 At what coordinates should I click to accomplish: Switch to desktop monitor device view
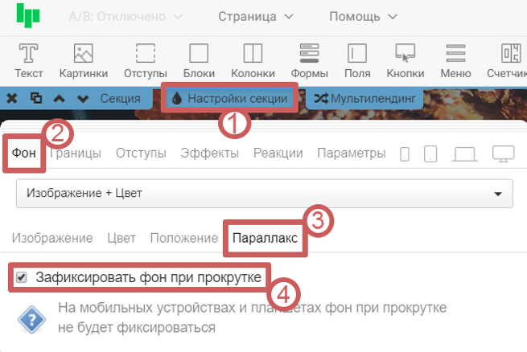(x=503, y=153)
